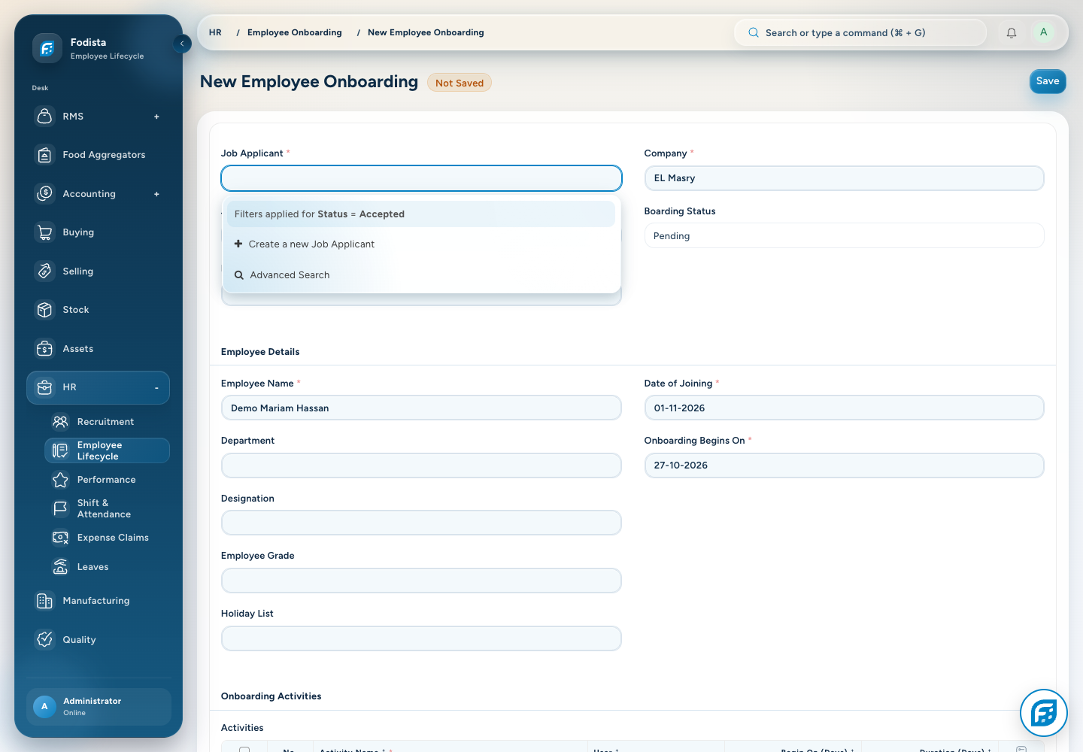This screenshot has width=1083, height=752.
Task: Open the Stock box icon
Action: 45,310
